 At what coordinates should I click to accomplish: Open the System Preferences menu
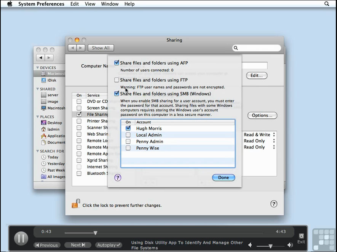point(41,4)
